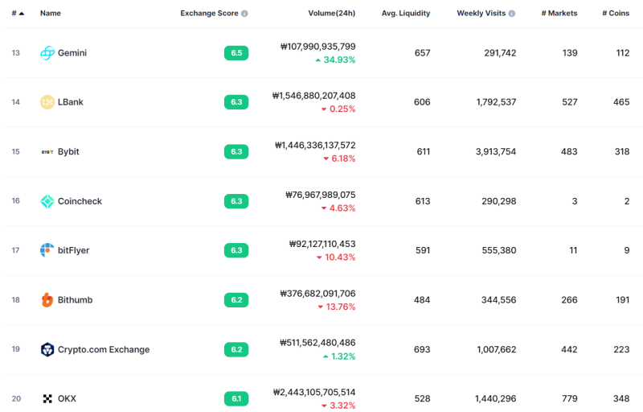Select Bithumb volume ₩376,682,091,706
Viewport: 643px width, 412px height.
317,294
